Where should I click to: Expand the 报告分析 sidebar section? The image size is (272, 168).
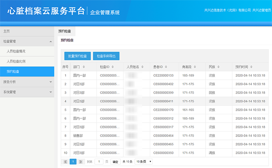51,82
